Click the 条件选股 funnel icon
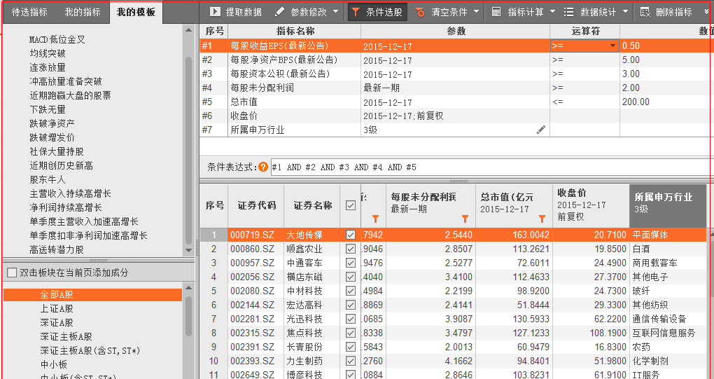This screenshot has height=379, width=714. 356,12
